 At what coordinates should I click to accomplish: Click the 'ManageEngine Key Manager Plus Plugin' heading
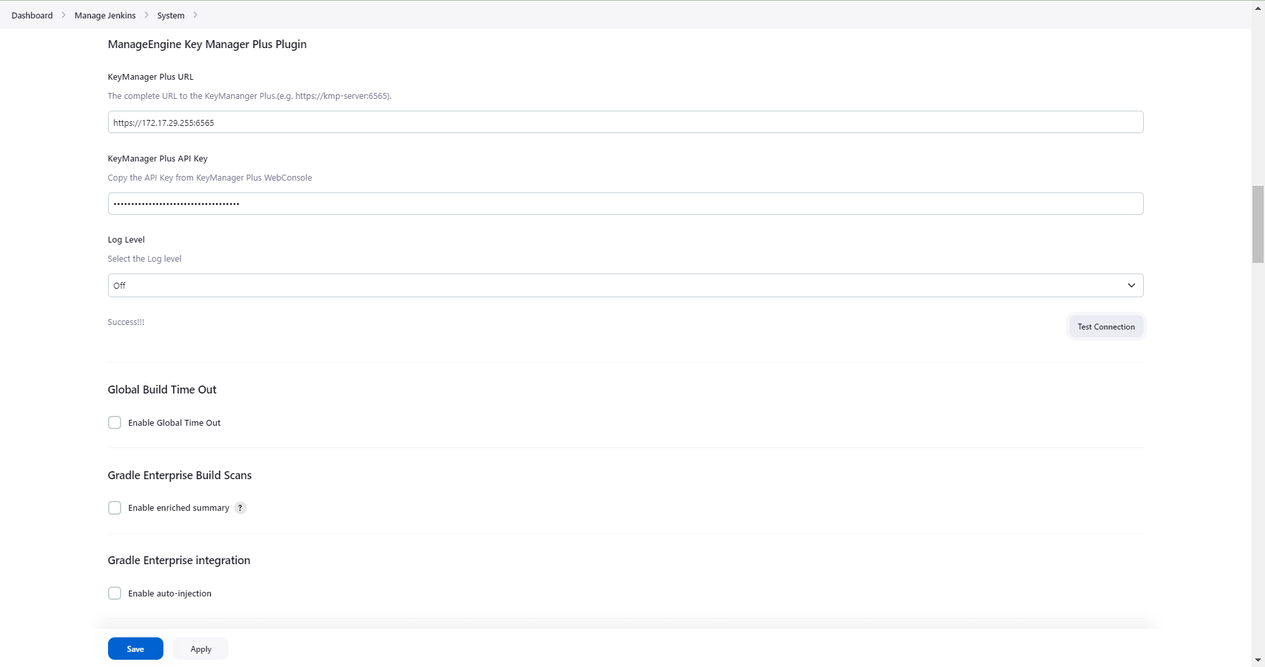point(207,44)
